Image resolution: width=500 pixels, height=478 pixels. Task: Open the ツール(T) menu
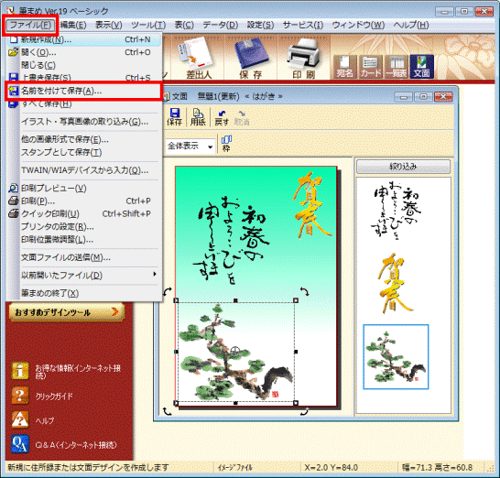(148, 25)
